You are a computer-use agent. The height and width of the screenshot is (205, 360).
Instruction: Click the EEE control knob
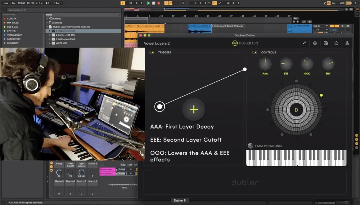286,64
